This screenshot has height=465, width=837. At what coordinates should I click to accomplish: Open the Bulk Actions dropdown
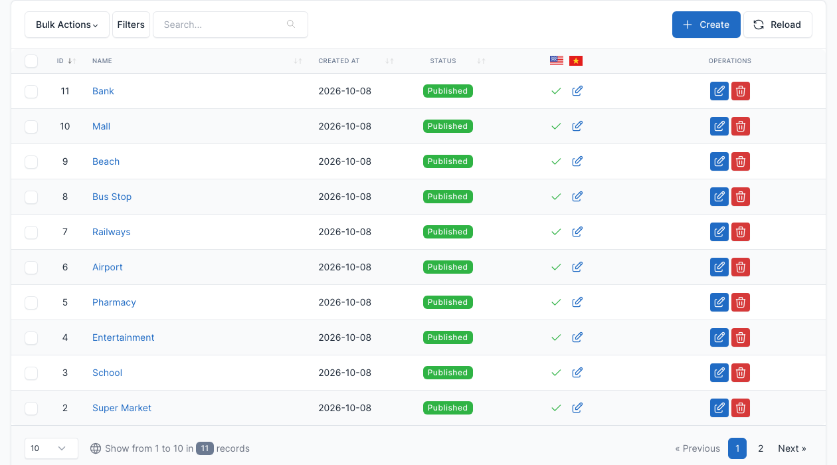click(67, 25)
